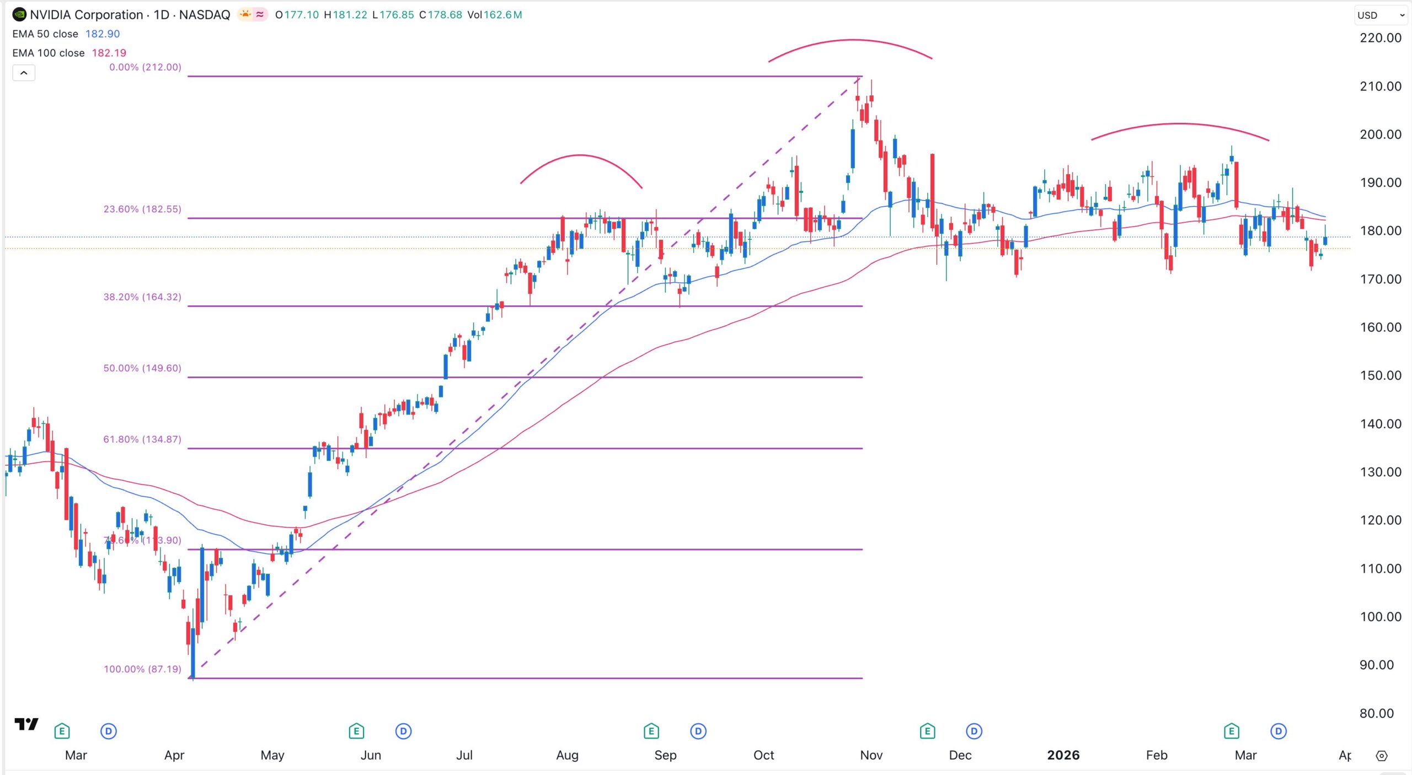Click the 2026 label on the time axis
1412x775 pixels.
(1062, 756)
